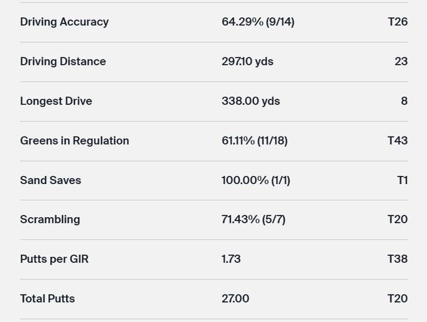Select the 61.11% (11/18) value
This screenshot has width=427, height=322.
pyautogui.click(x=254, y=141)
